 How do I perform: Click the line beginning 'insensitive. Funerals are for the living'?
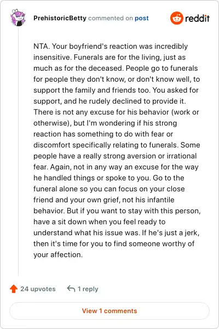click(x=109, y=57)
